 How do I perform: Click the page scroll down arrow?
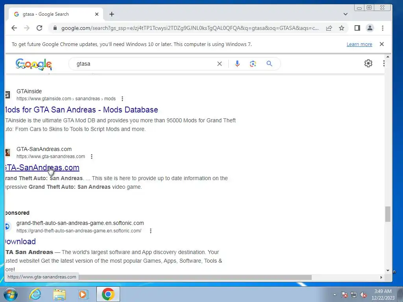(x=388, y=271)
